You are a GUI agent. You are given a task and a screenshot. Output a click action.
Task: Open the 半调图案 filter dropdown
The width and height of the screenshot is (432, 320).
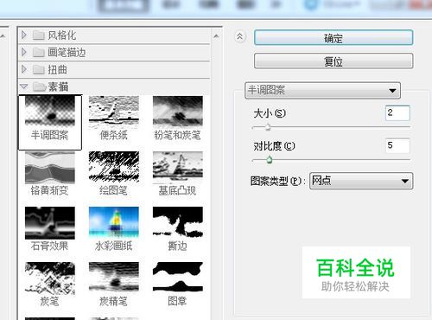coord(322,91)
